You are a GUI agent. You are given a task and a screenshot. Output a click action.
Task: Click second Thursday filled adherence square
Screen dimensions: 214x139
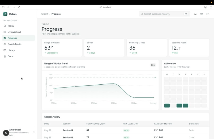pos(185,106)
